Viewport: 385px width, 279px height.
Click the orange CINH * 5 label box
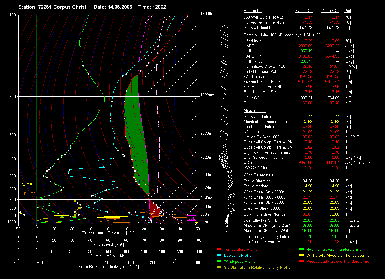click(x=29, y=193)
